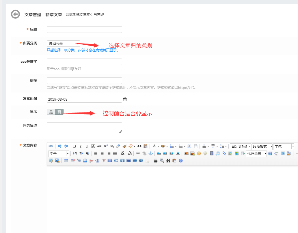Screen dimensions: 298x233
Task: Set 显示 toggle to 是
Action: (51, 112)
